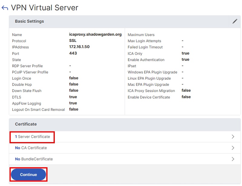The height and width of the screenshot is (186, 242).
Task: Go back using the arrow beside VPN Virtual Server
Action: (x=5, y=8)
